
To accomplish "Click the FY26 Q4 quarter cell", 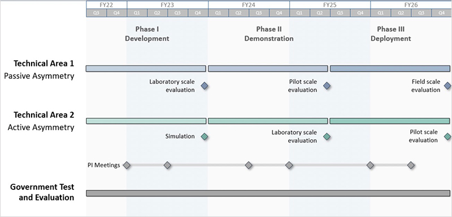I will 441,12.
